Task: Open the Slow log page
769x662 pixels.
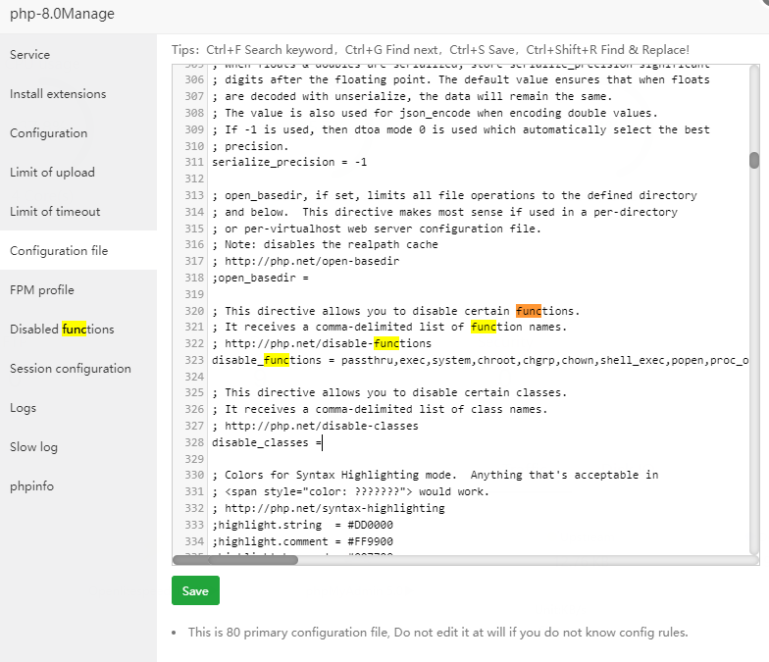Action: [34, 447]
